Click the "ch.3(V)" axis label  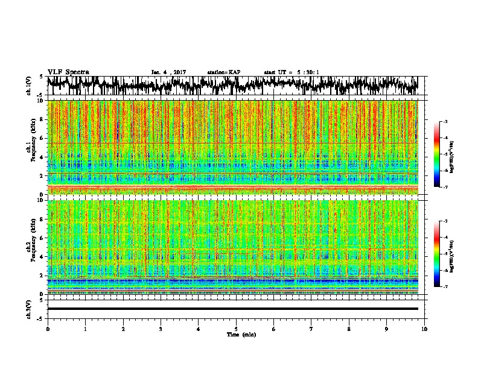[x=29, y=309]
